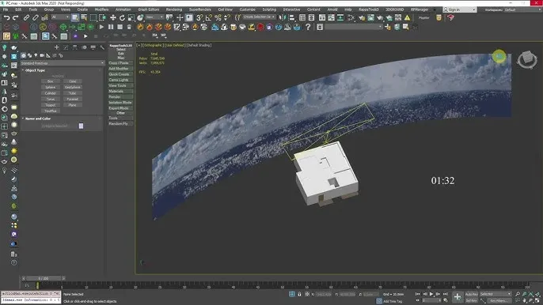The height and width of the screenshot is (305, 543).
Task: Click the Mirror tool icon
Action: pos(283,17)
